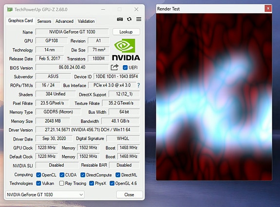Toggle the UEFI checkbox

125,68
